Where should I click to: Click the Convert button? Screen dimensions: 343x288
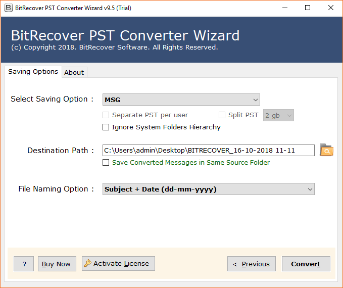[x=306, y=264]
